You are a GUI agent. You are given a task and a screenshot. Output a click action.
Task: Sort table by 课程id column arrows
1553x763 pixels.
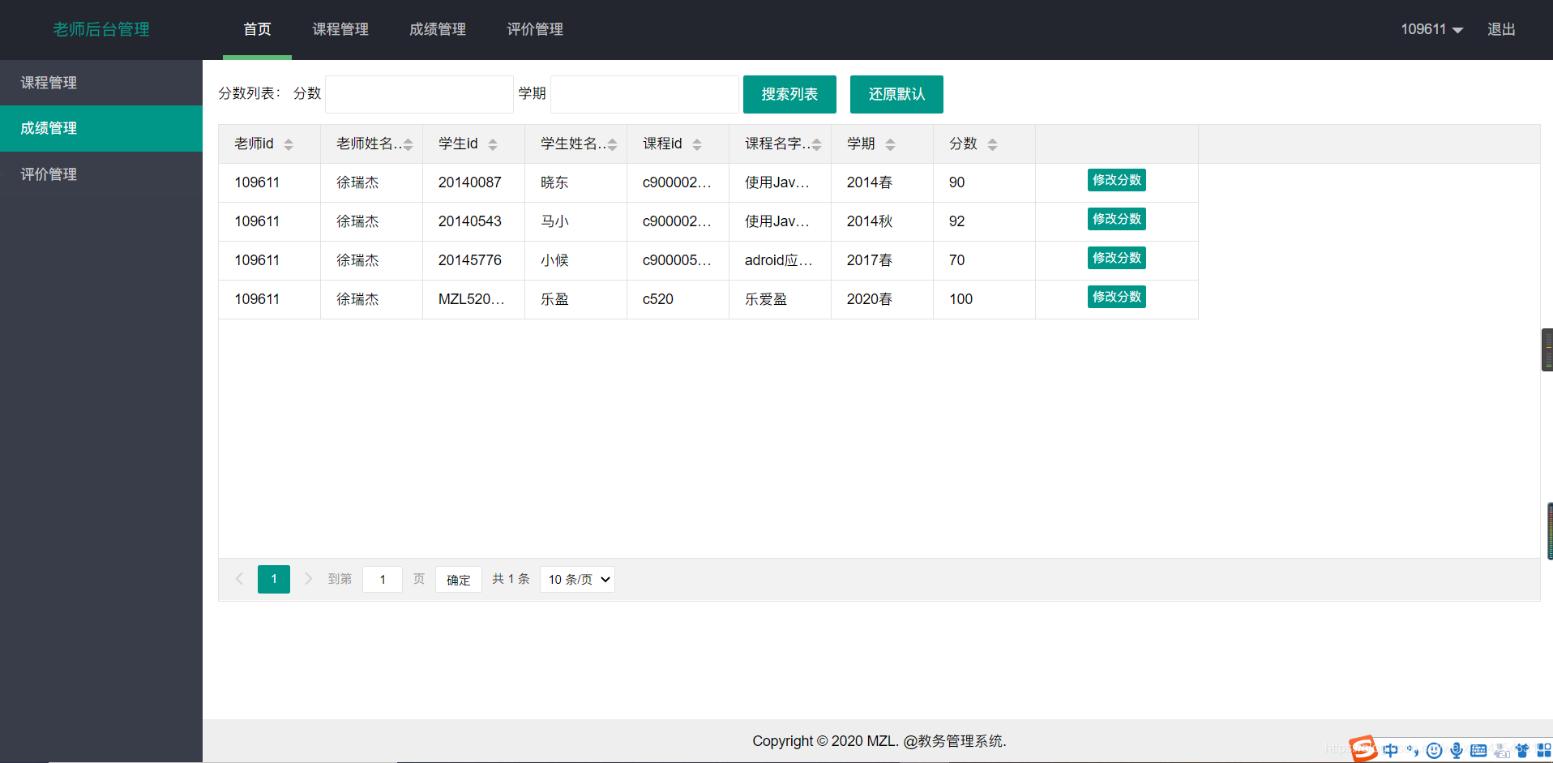pos(697,144)
